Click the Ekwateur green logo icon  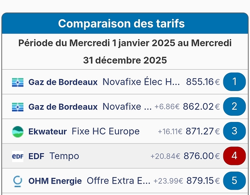pyautogui.click(x=18, y=131)
